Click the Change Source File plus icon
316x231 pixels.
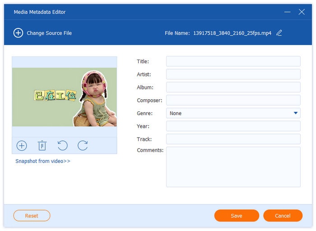point(18,33)
